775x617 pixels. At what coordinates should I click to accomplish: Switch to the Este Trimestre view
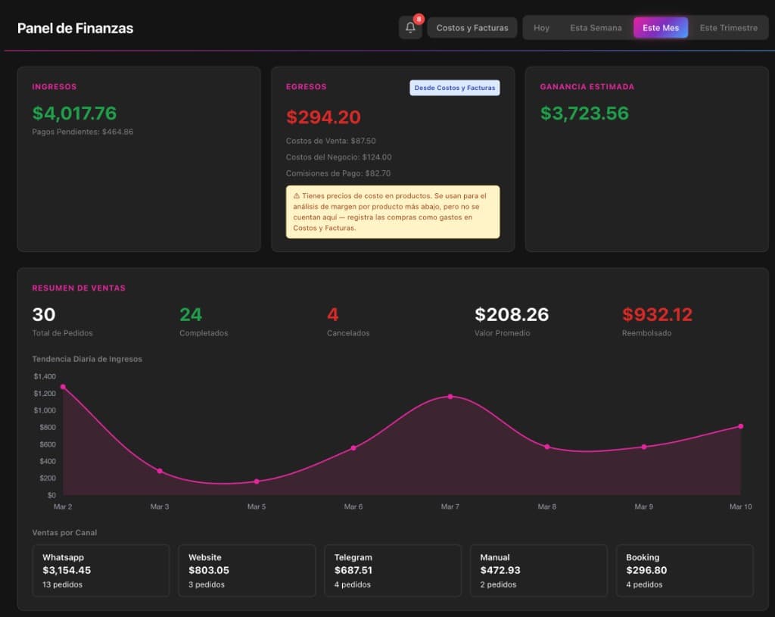(728, 27)
